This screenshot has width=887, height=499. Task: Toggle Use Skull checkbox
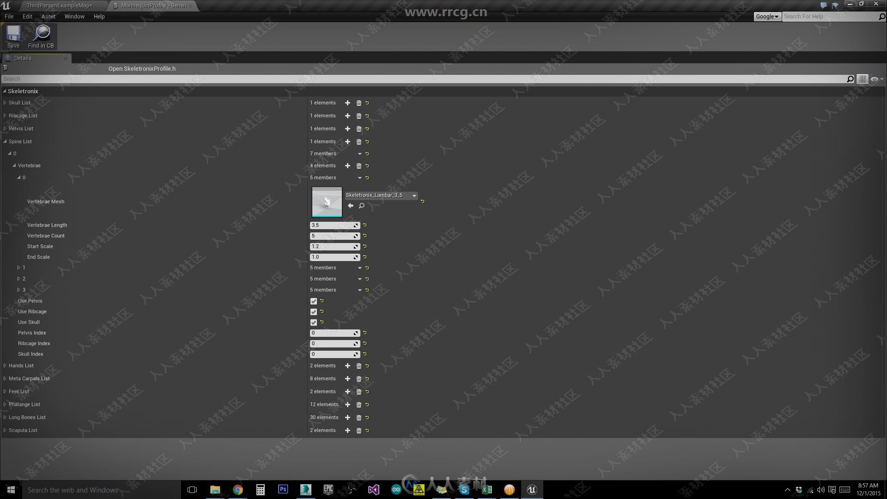click(x=314, y=323)
